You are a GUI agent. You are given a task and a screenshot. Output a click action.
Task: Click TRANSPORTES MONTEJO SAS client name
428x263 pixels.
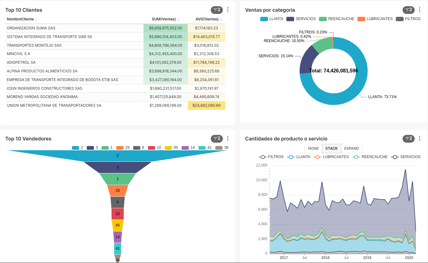[34, 45]
